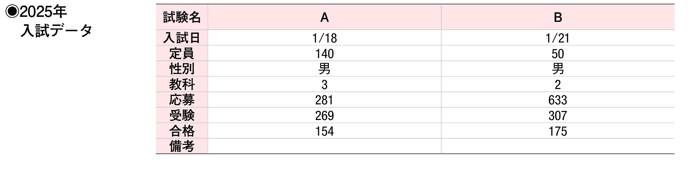Select the 1/21 exam date cell
The image size is (693, 175).
(x=558, y=38)
